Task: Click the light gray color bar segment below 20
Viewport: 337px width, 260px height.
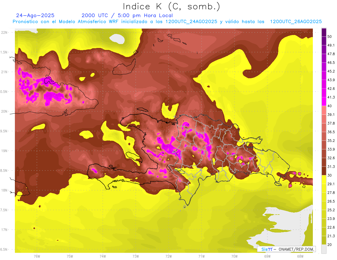Action: (324, 249)
